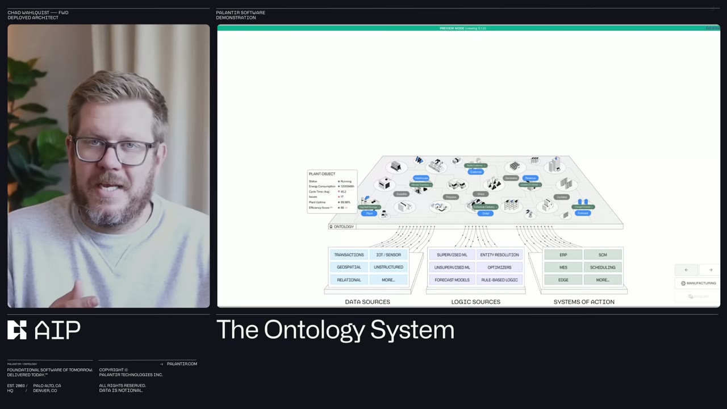Screen dimensions: 727x409
Task: Click the blue Warehouse object label
Action: coord(421,178)
